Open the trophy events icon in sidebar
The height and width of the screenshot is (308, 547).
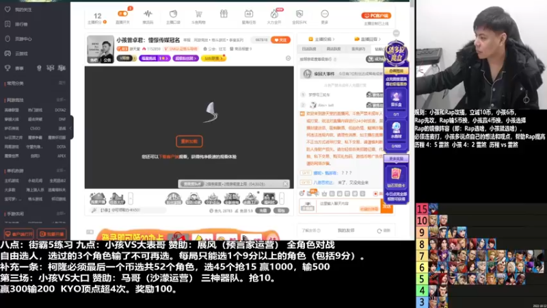pyautogui.click(x=8, y=68)
